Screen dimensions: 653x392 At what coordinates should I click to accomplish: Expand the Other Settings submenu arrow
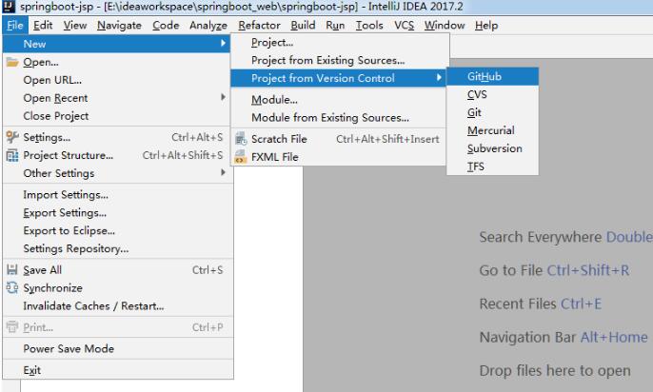tap(223, 172)
